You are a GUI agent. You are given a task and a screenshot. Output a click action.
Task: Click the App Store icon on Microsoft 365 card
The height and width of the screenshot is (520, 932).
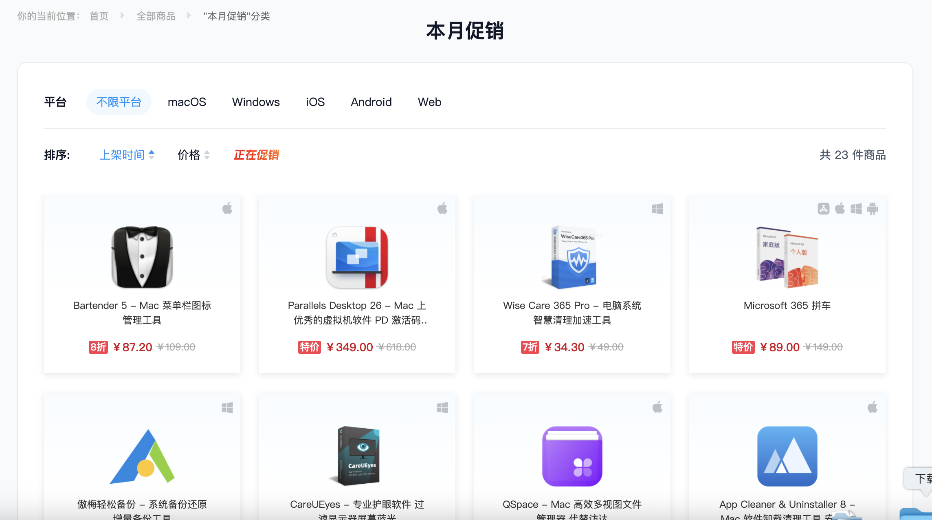click(824, 209)
